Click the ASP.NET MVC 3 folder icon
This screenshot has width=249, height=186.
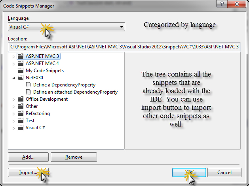click(x=21, y=56)
